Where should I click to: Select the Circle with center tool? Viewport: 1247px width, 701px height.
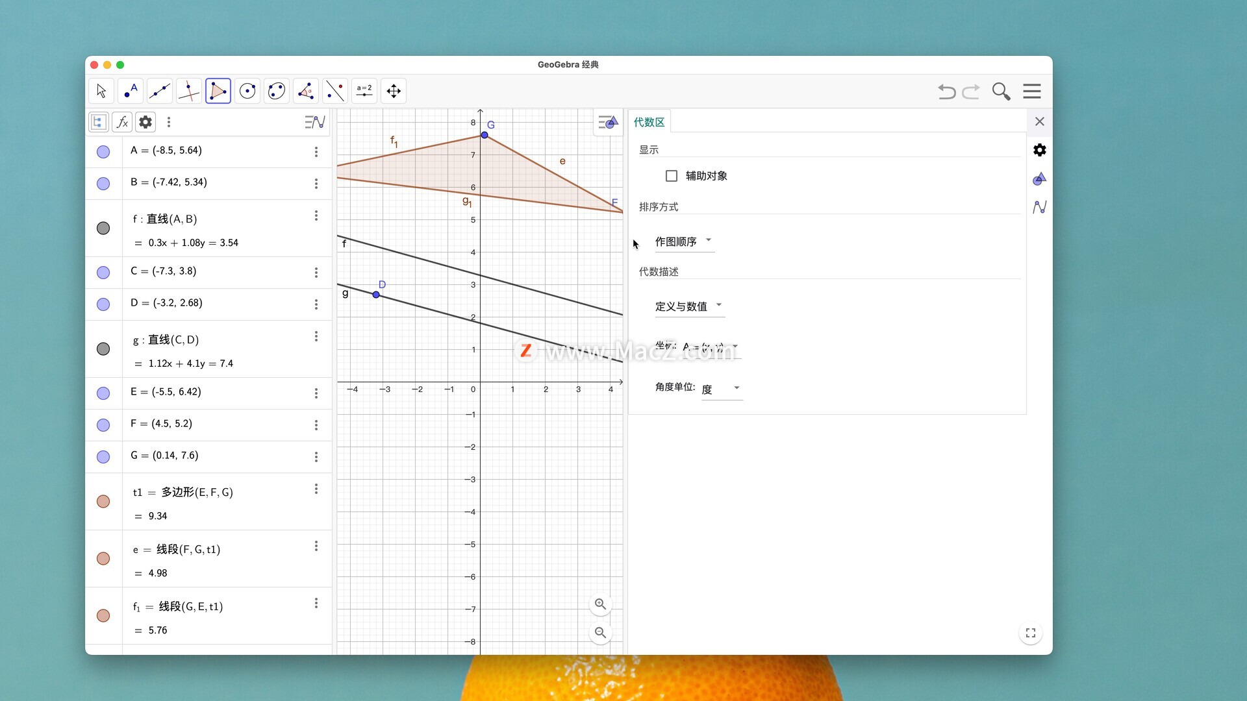[x=247, y=91]
